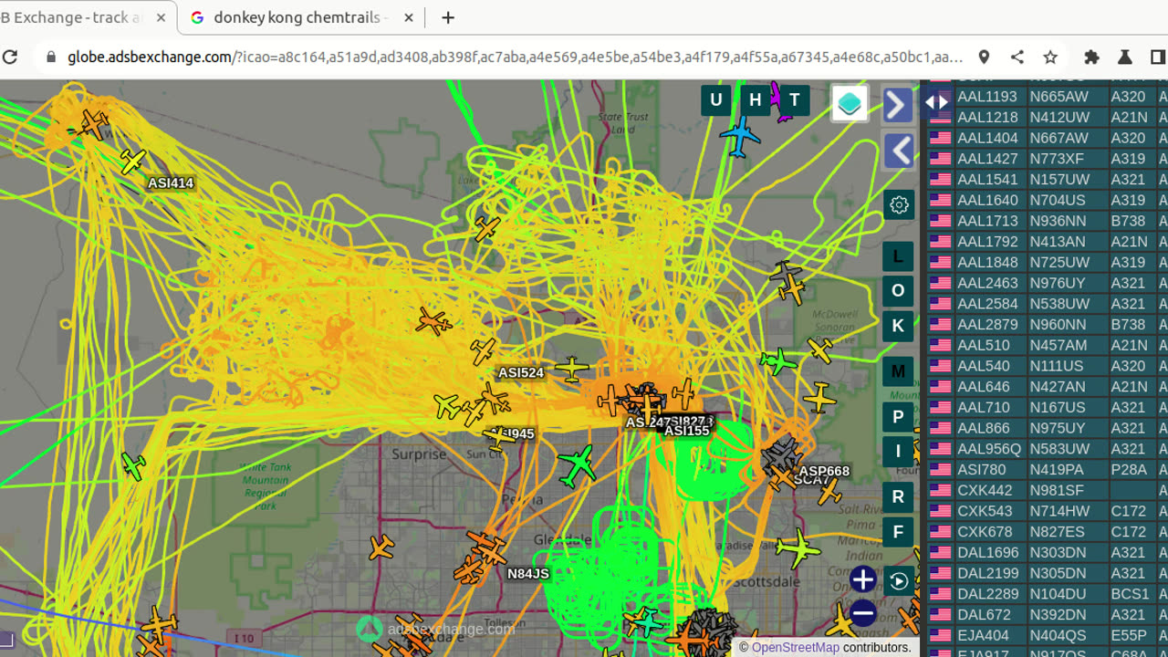Toggle the L labels button

tap(898, 257)
